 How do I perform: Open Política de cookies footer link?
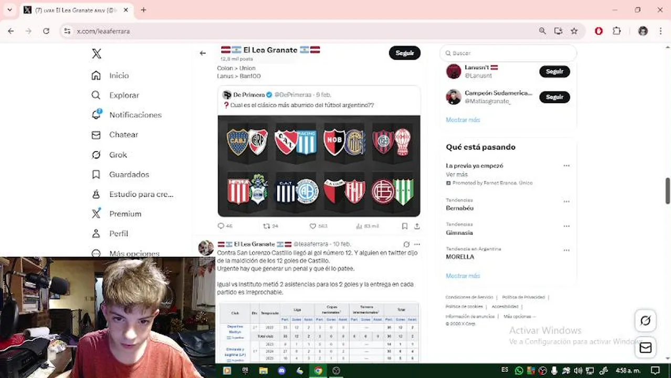464,307
